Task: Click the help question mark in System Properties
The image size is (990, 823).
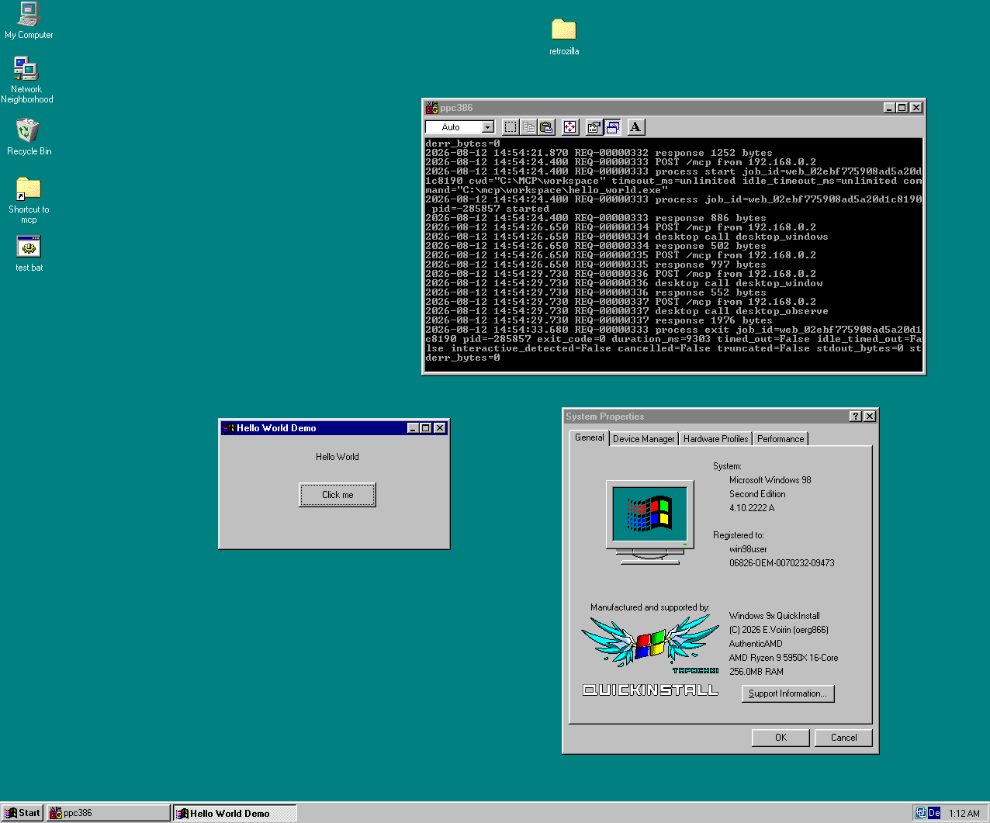Action: coord(855,417)
